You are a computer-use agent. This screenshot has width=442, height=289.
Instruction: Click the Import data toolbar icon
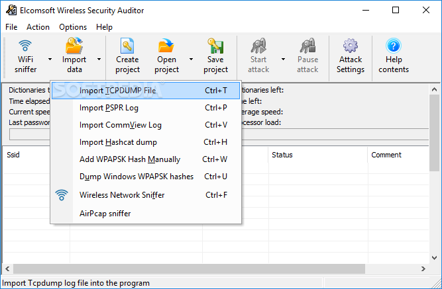tap(74, 46)
